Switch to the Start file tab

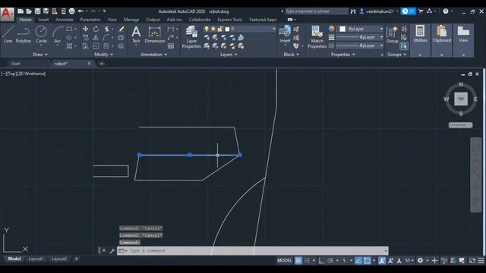15,64
